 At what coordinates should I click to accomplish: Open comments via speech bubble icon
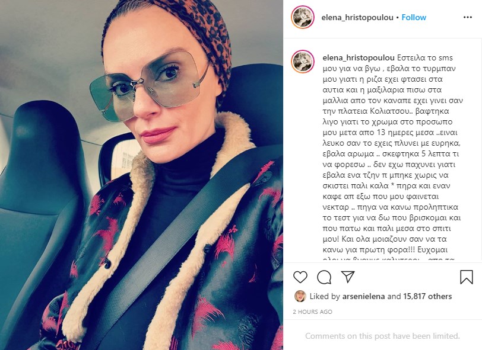324,277
